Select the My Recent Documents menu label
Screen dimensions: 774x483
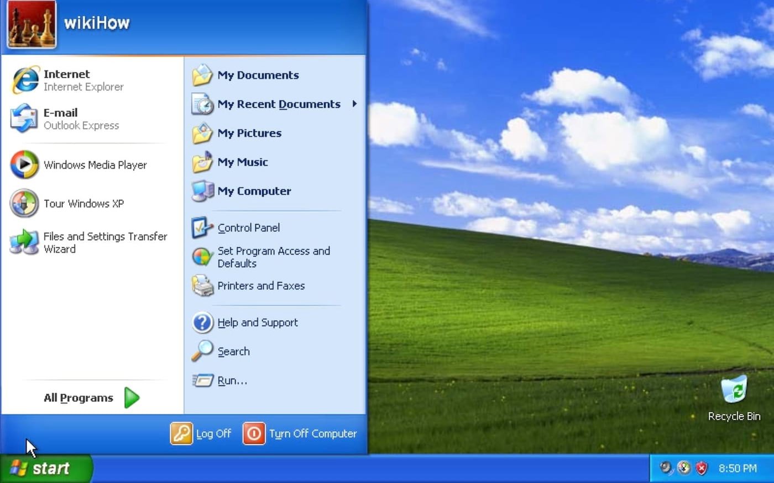tap(279, 104)
